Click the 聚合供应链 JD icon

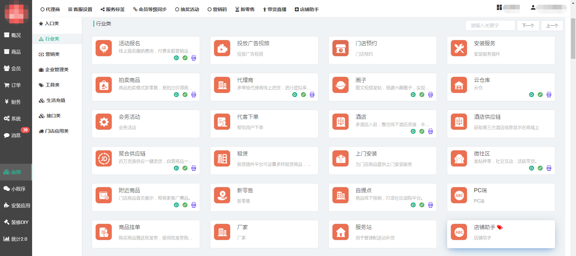[104, 159]
